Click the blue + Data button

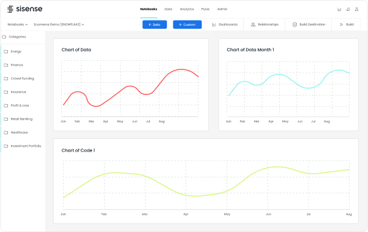pos(155,25)
